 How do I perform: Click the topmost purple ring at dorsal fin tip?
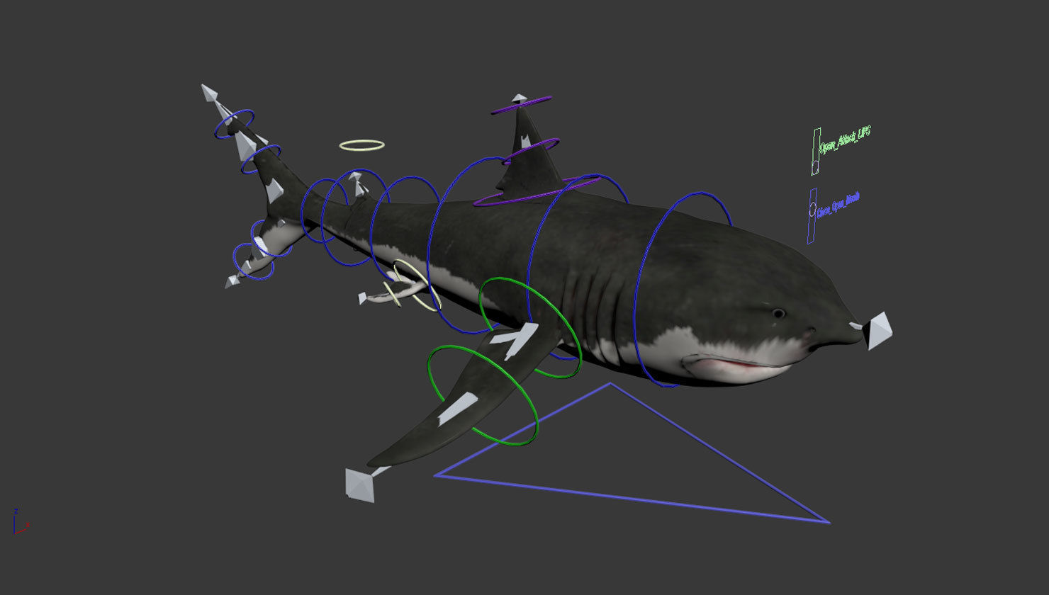[x=522, y=105]
